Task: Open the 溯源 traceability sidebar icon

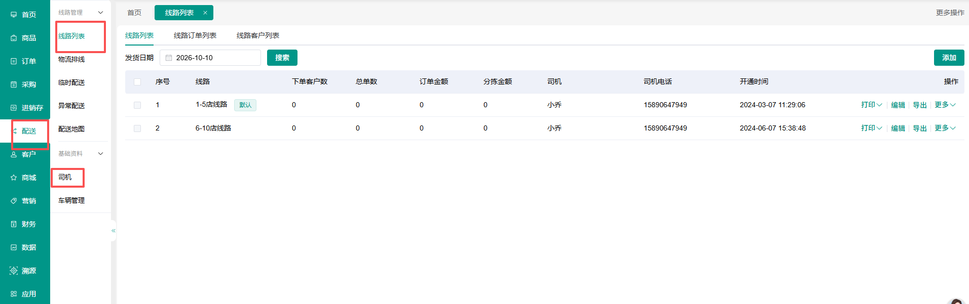Action: (x=14, y=271)
